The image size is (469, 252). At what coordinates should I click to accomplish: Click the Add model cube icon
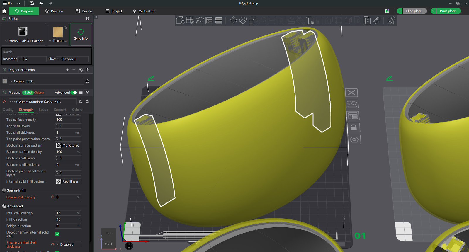click(x=180, y=21)
